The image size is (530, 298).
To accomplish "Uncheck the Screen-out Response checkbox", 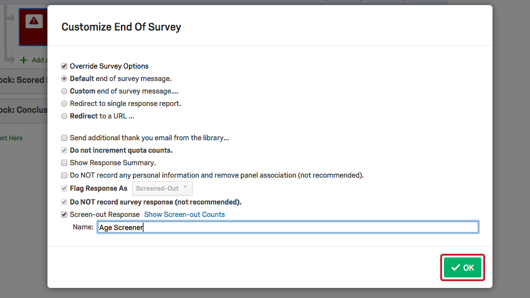I will (x=64, y=214).
